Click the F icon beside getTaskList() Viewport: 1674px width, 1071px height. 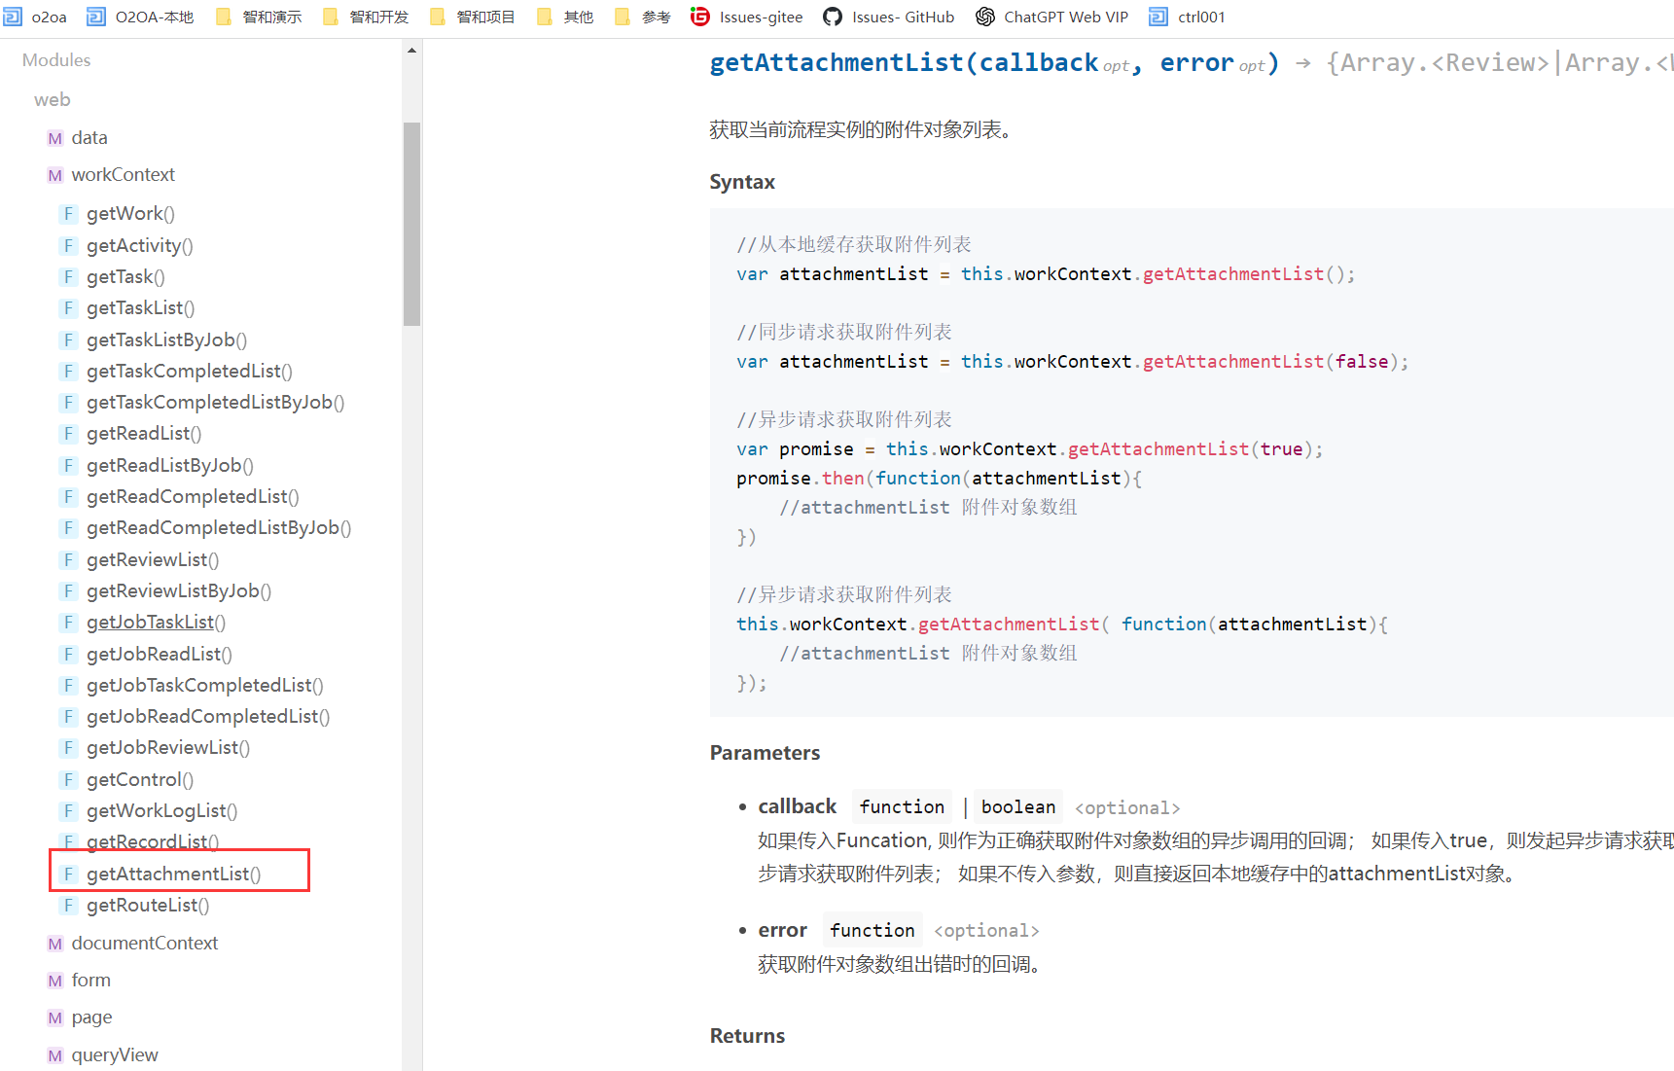click(x=68, y=308)
